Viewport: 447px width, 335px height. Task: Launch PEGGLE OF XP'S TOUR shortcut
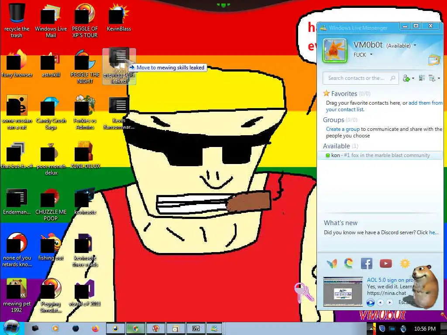[x=85, y=20]
